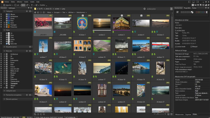
Task: Select the rating Un radio button
Action: point(7,33)
